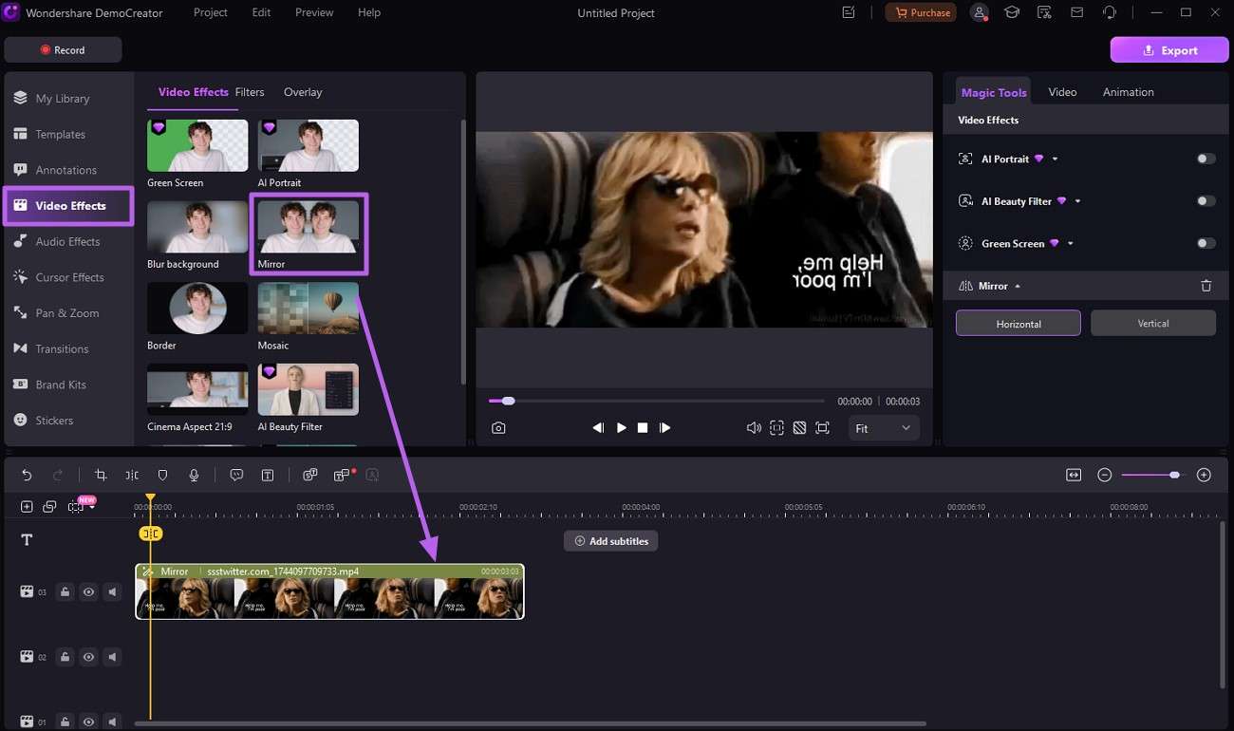1234x731 pixels.
Task: Open the Help menu
Action: [x=369, y=12]
